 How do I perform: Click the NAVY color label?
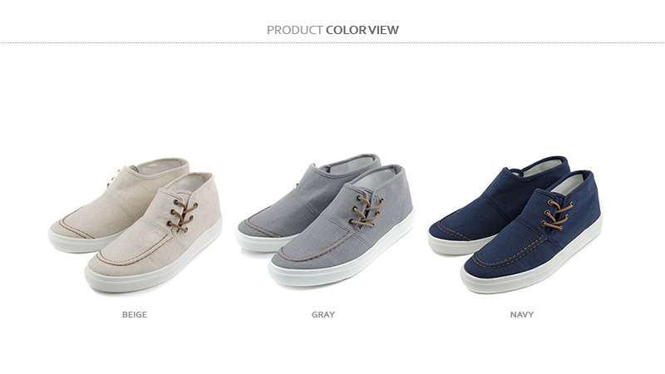(x=522, y=315)
